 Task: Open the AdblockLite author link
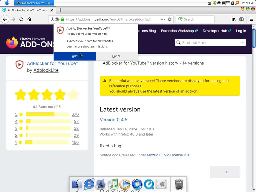coord(46,70)
